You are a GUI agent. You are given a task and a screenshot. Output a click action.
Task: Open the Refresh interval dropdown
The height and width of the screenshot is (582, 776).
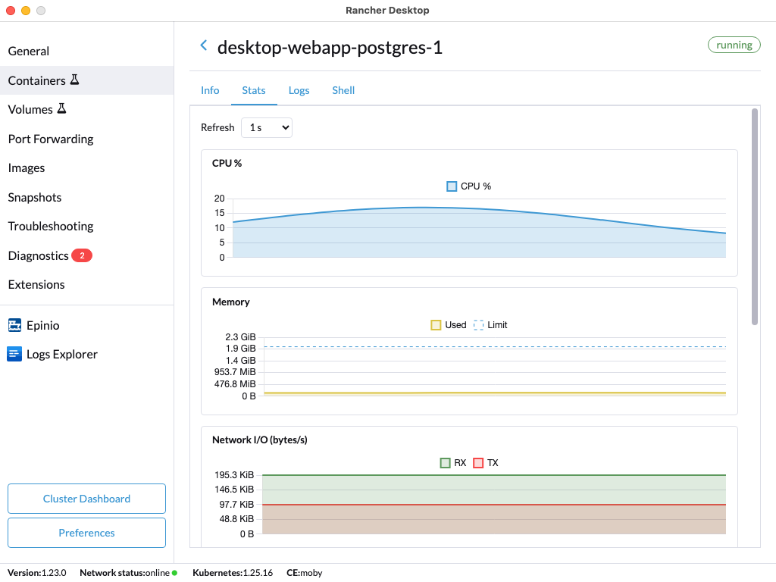pos(266,127)
